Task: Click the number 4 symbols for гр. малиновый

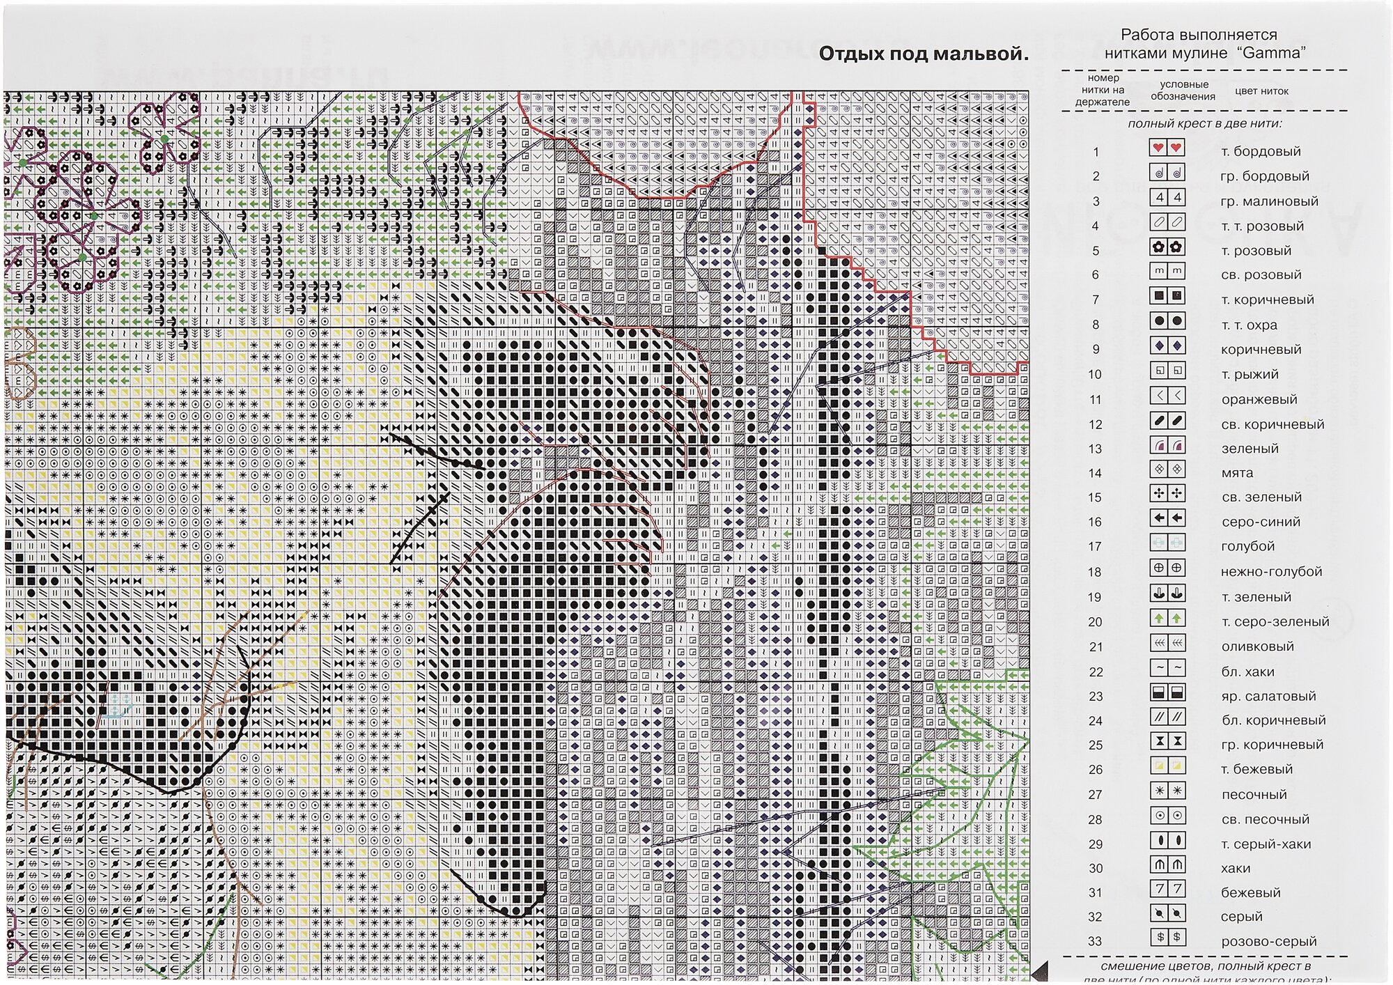Action: (x=1167, y=197)
